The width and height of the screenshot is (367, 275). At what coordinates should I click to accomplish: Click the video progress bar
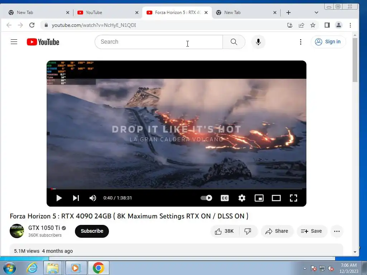(x=176, y=189)
